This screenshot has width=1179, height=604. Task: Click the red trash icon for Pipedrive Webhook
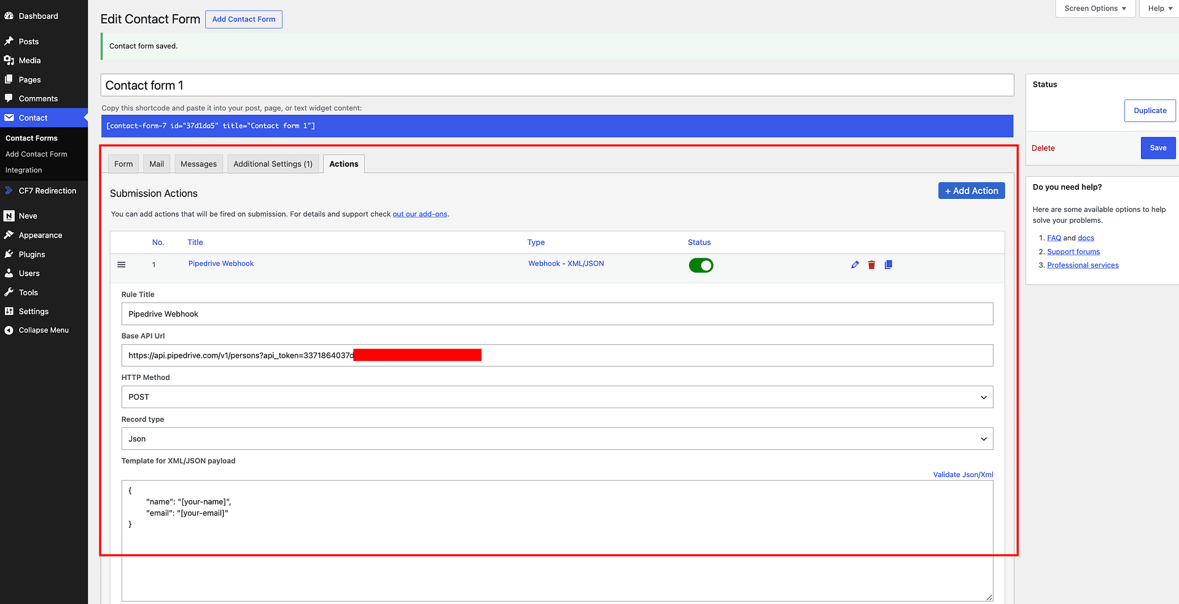click(871, 265)
